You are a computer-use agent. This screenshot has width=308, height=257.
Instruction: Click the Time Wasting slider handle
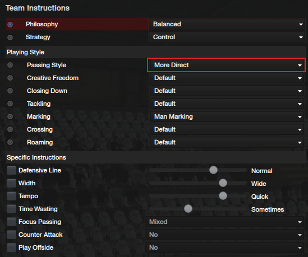pyautogui.click(x=188, y=209)
